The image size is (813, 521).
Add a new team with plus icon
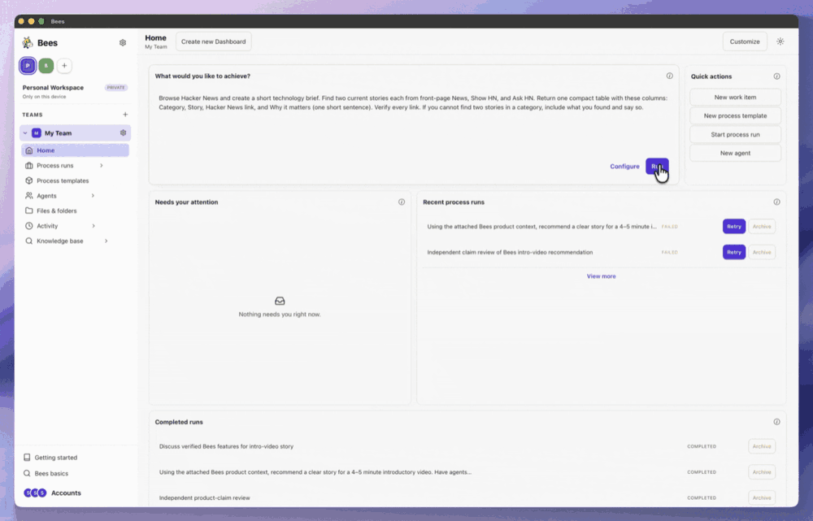(x=125, y=115)
